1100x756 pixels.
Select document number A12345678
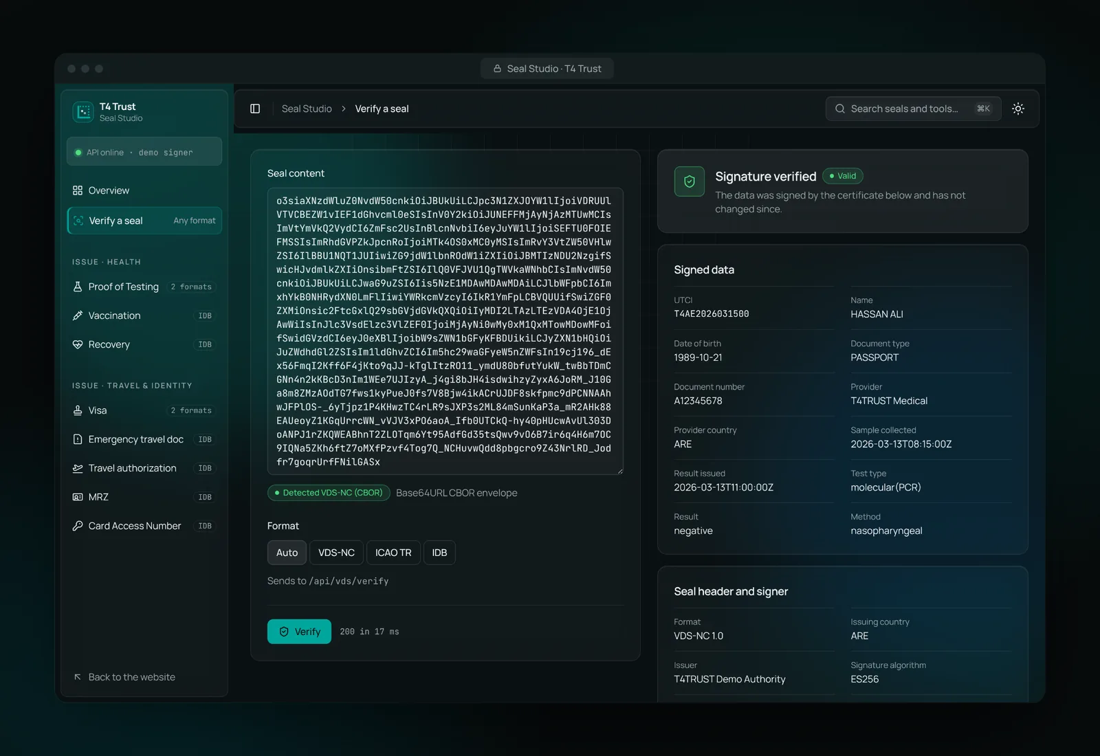pos(698,401)
